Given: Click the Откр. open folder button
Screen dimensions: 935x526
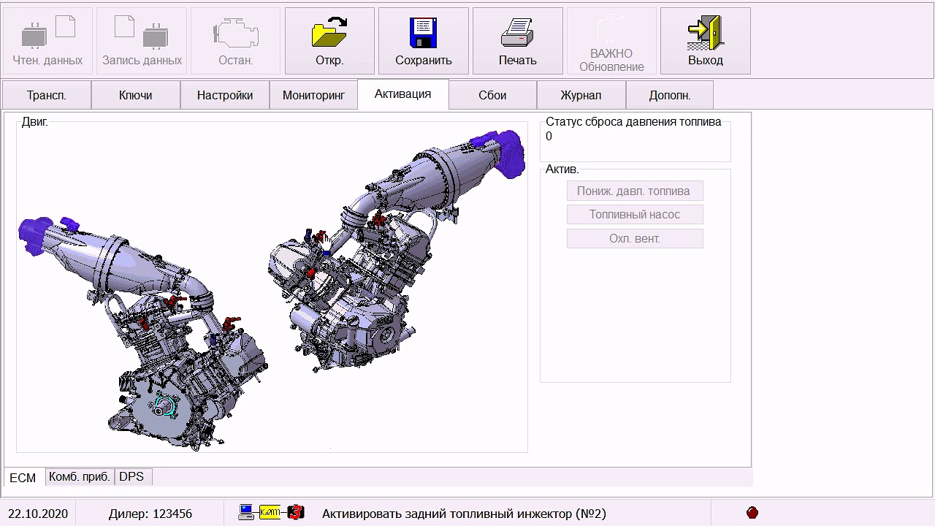Looking at the screenshot, I should (329, 41).
